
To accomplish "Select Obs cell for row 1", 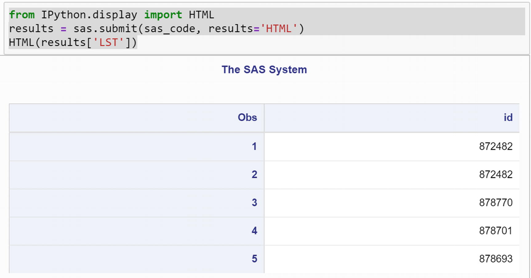I will [x=137, y=147].
